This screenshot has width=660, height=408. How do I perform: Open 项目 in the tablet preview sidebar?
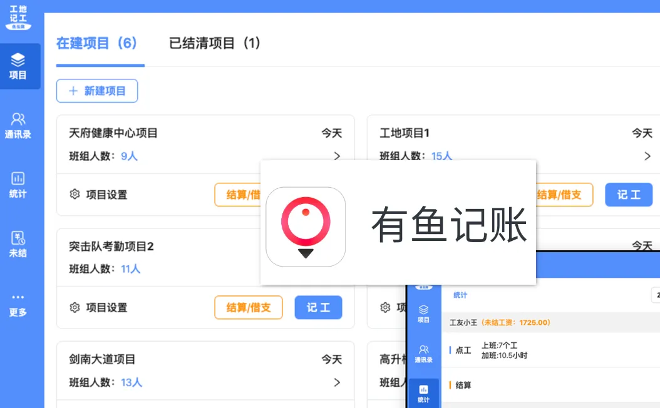[423, 314]
